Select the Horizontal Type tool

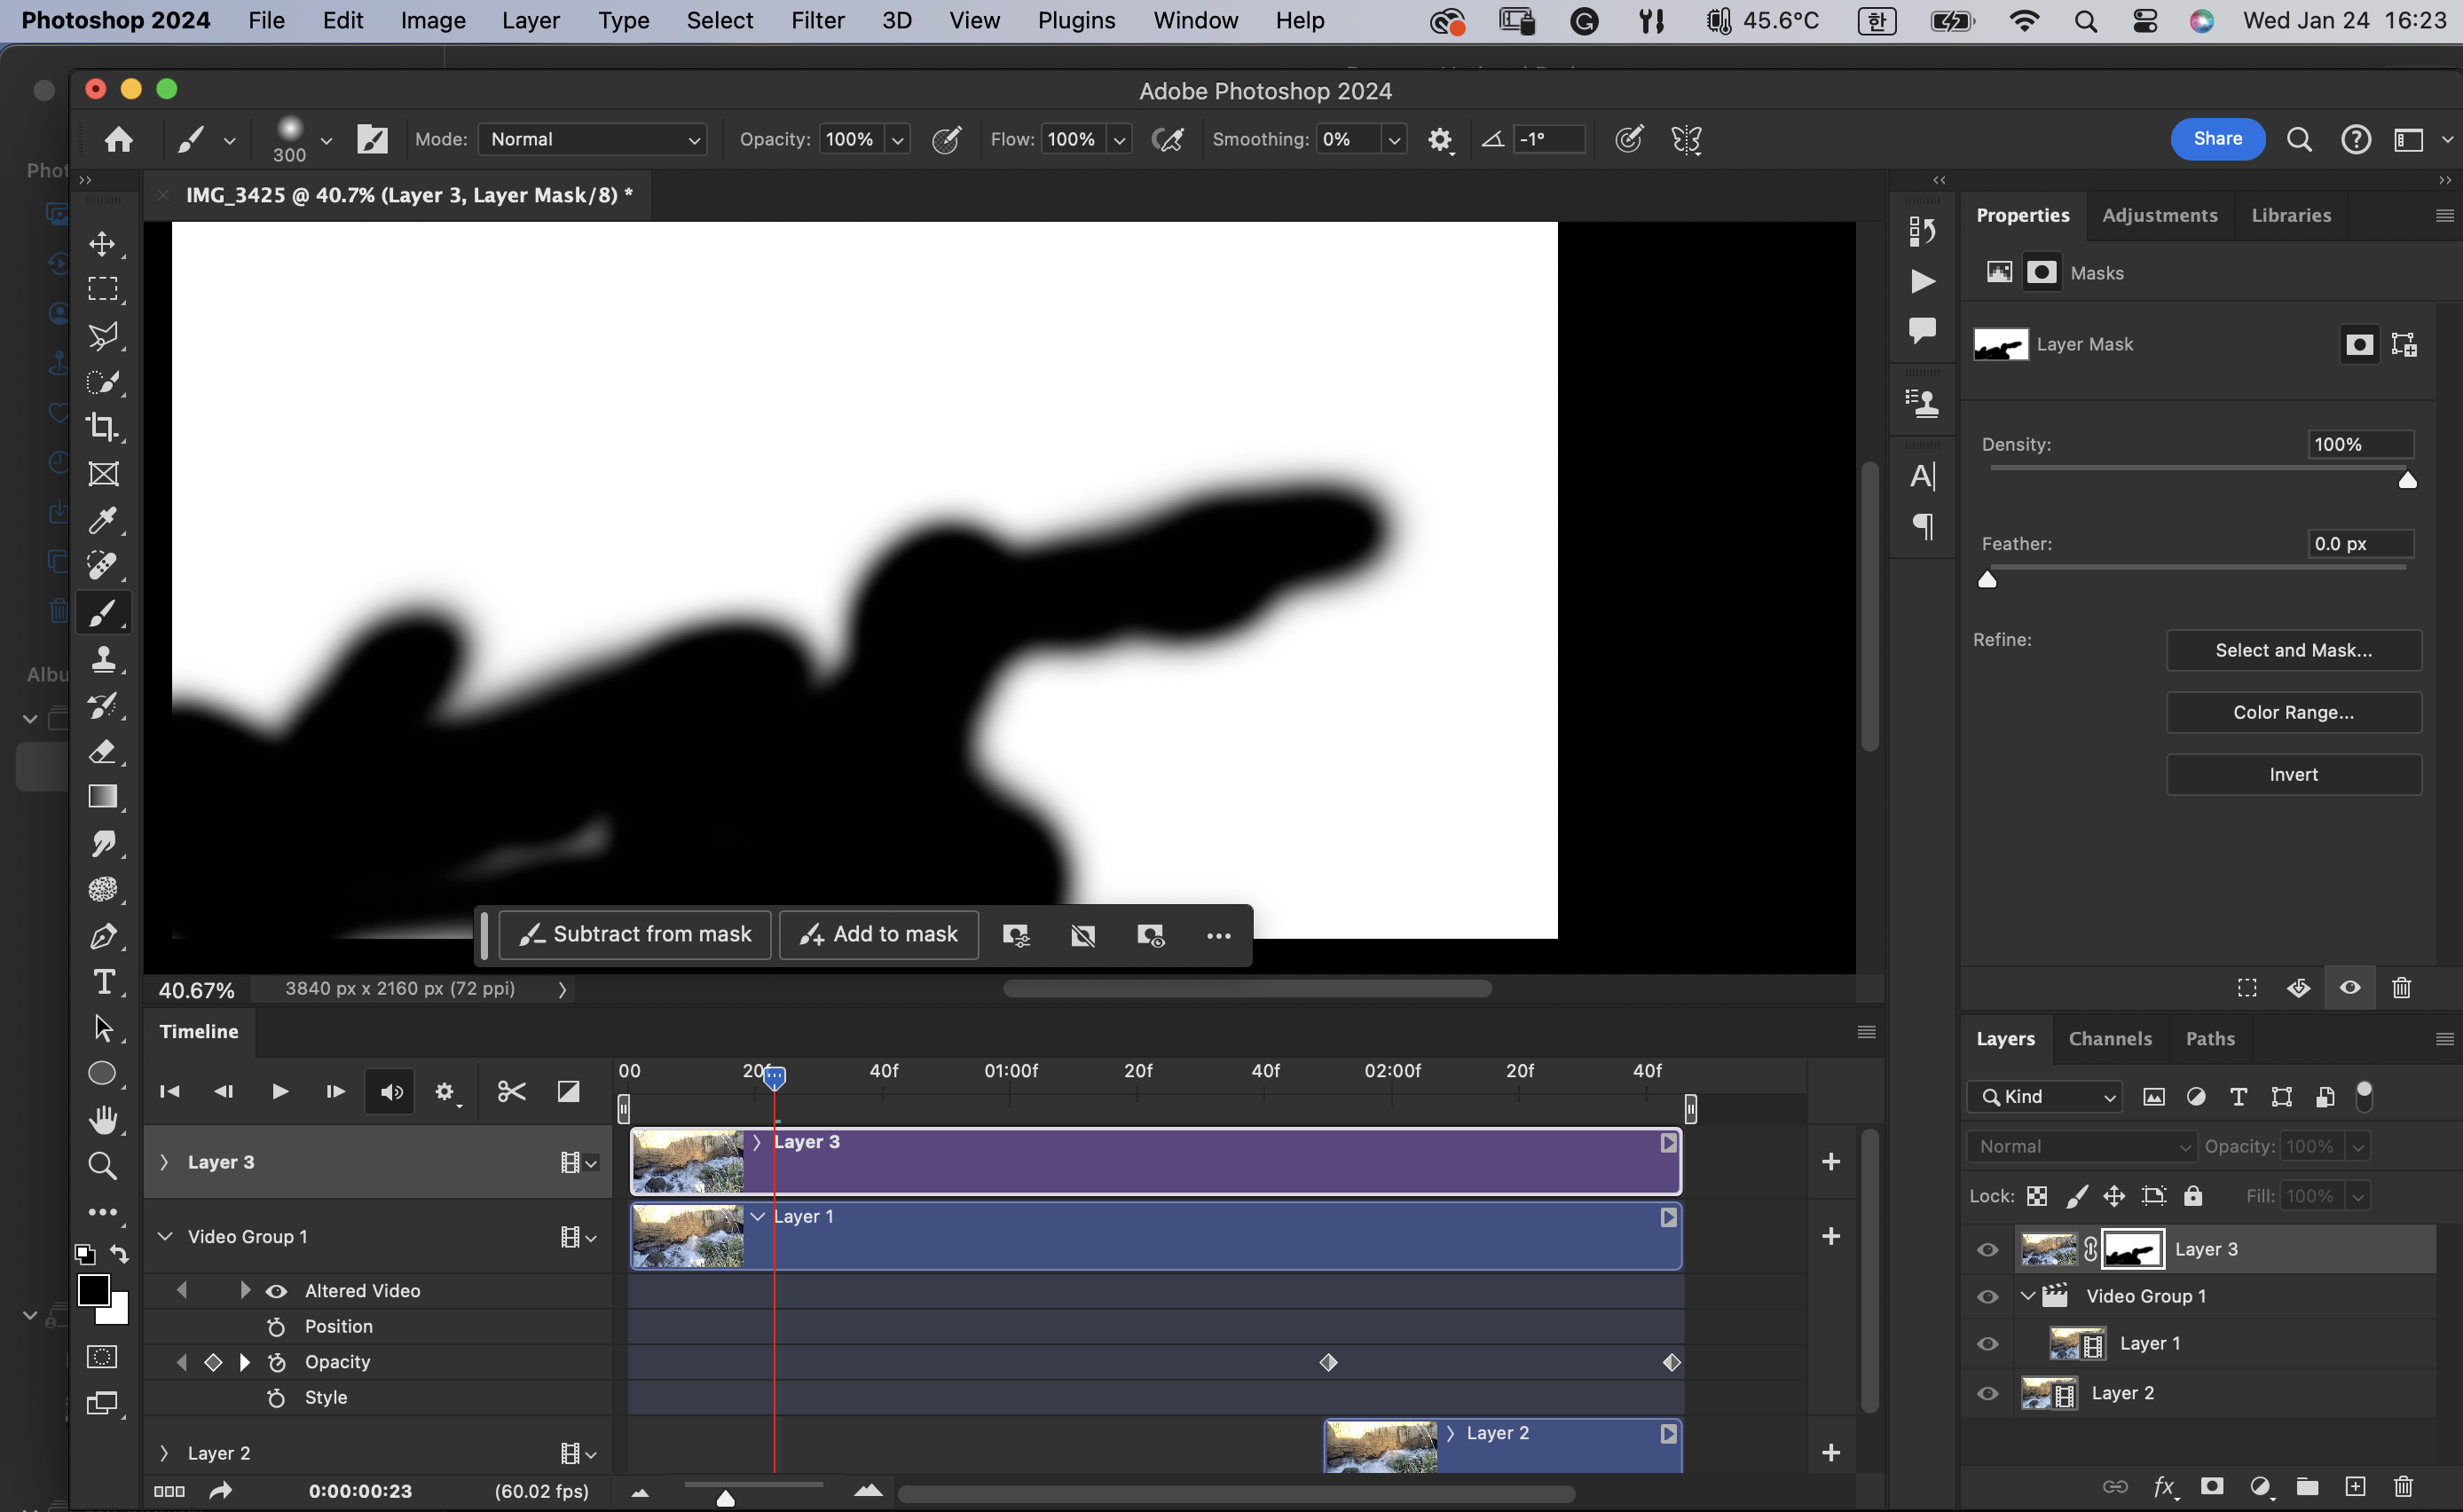point(102,982)
